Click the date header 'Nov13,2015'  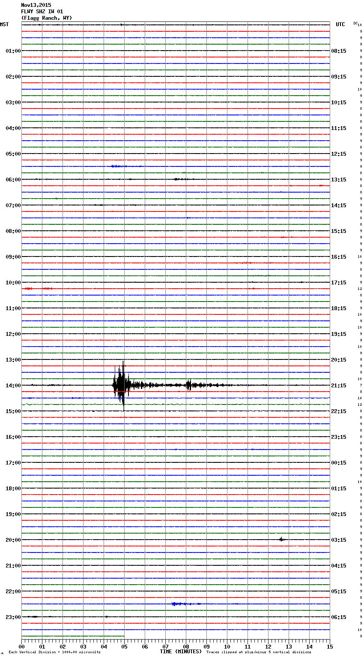coord(36,5)
